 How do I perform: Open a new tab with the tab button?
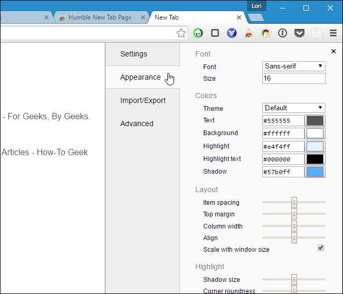tap(256, 17)
